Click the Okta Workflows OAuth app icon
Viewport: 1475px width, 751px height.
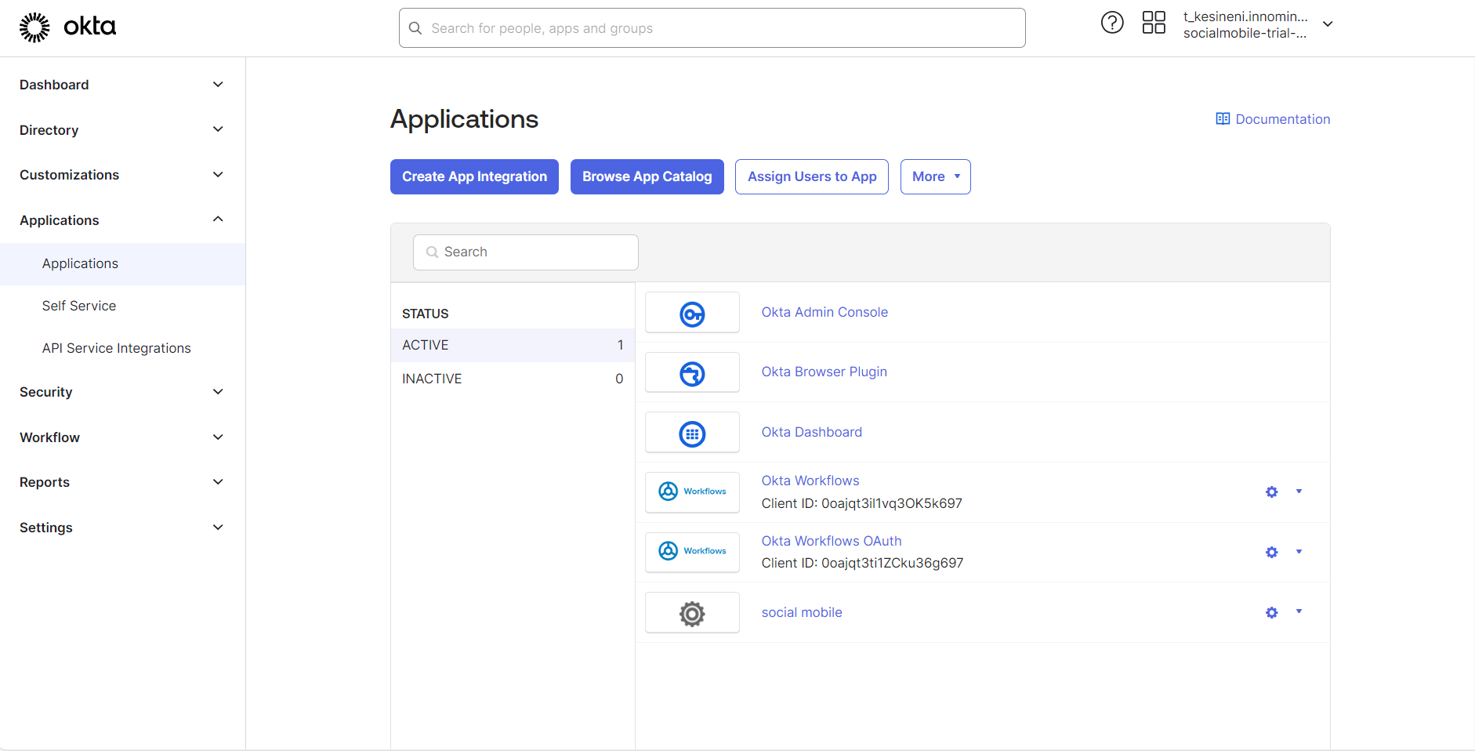[x=692, y=551]
